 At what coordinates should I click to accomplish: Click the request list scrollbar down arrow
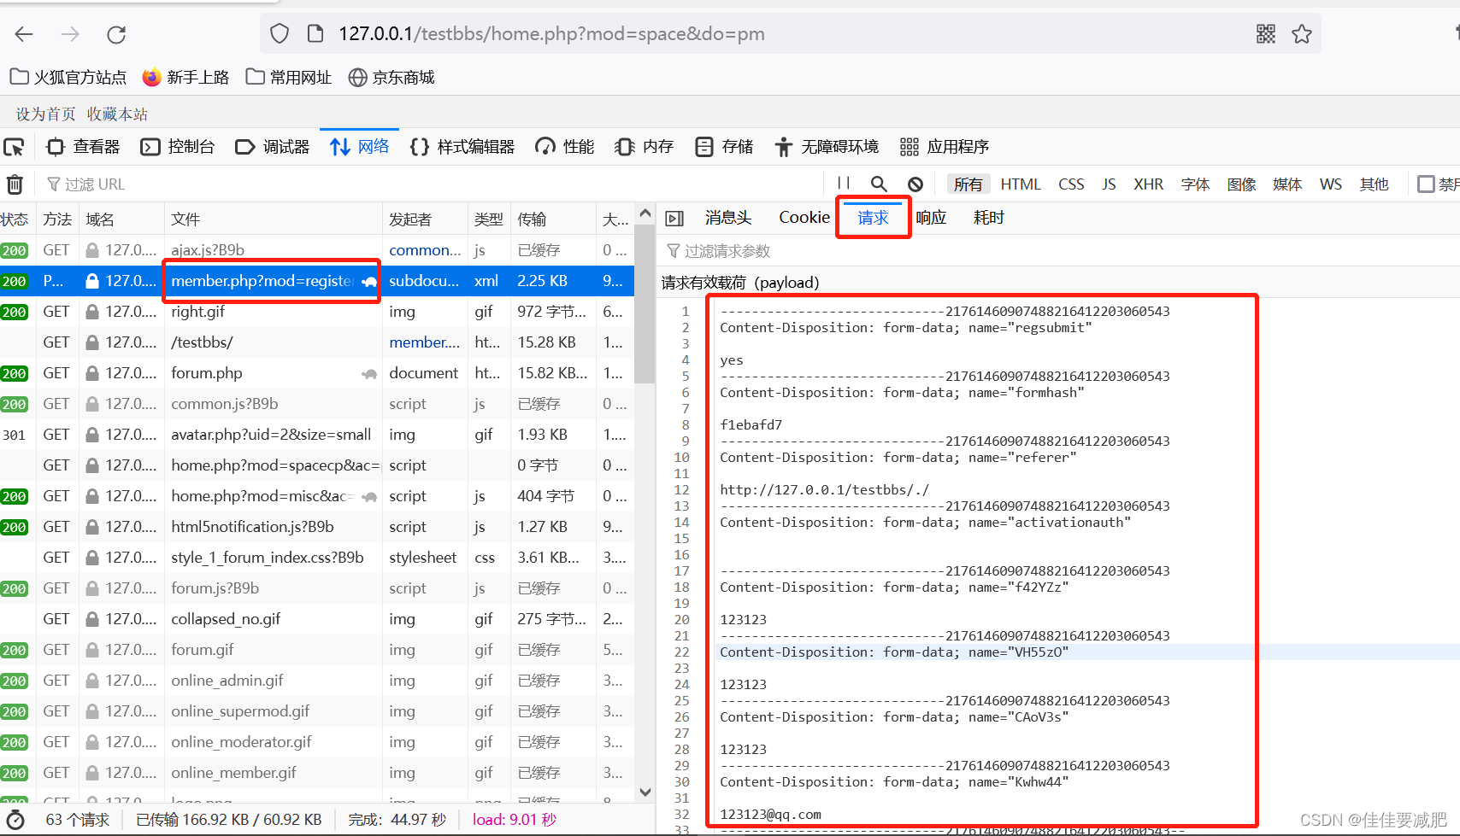click(645, 792)
